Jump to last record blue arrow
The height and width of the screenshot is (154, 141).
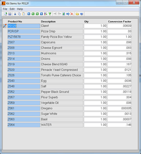click(x=41, y=14)
